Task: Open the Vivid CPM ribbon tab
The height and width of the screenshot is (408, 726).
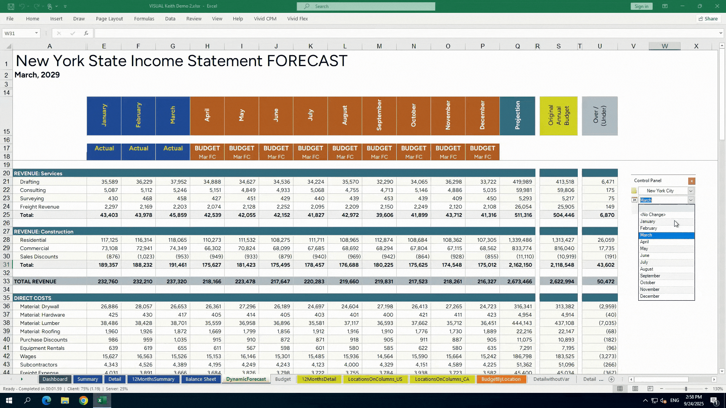Action: point(265,19)
